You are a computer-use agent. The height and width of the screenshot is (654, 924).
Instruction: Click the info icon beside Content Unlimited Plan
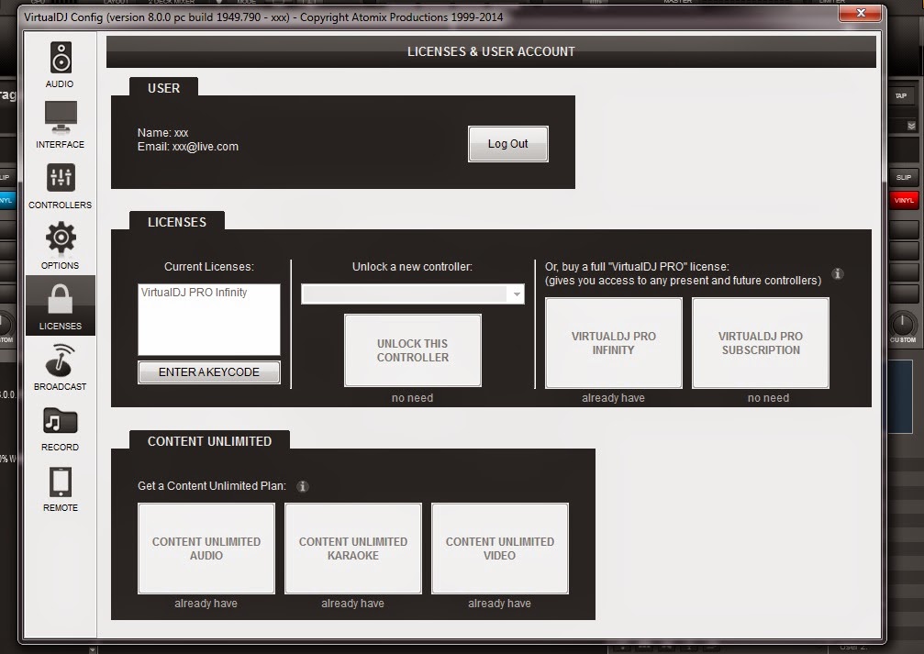pos(302,486)
